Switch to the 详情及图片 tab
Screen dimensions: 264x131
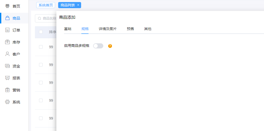[x=108, y=29]
